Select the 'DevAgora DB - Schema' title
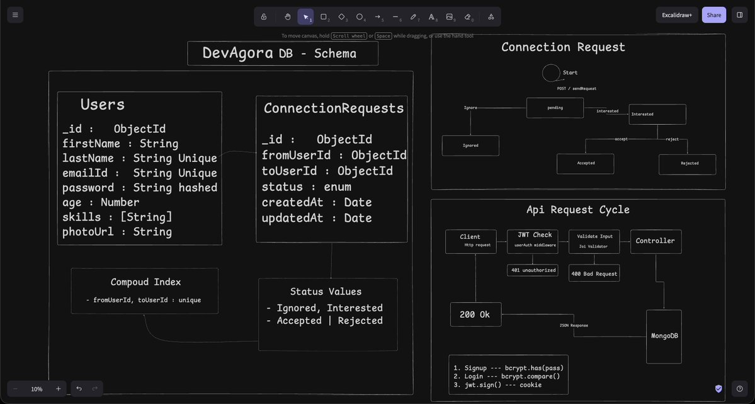755x404 pixels. coord(280,53)
